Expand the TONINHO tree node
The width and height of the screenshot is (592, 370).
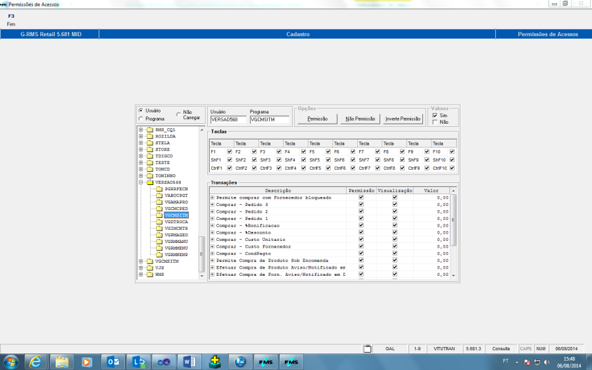pos(141,176)
